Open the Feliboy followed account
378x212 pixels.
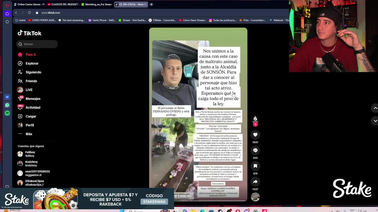click(x=27, y=154)
